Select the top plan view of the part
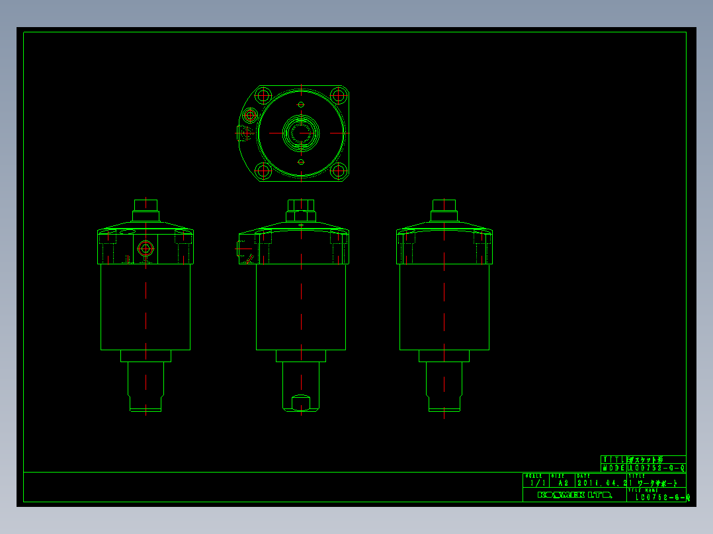 tap(292, 133)
